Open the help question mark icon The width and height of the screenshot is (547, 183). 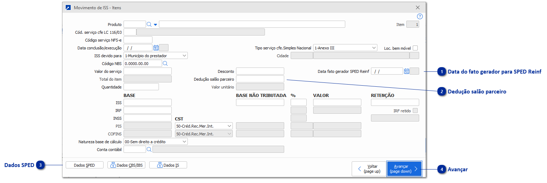(x=420, y=16)
